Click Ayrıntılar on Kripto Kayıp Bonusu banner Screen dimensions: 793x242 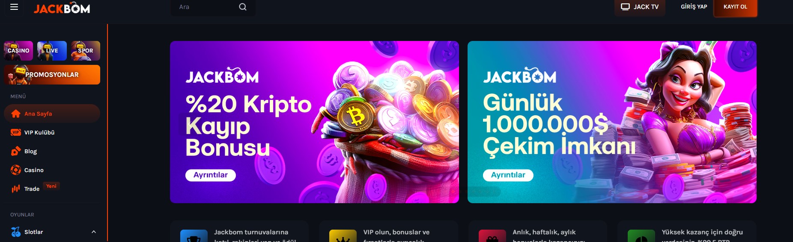point(211,175)
